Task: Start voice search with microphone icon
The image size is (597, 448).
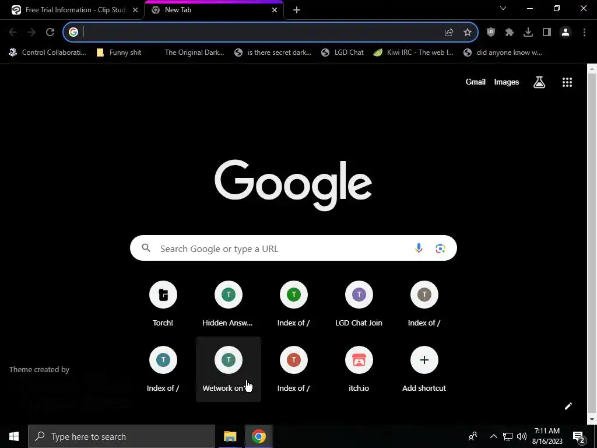Action: (419, 249)
